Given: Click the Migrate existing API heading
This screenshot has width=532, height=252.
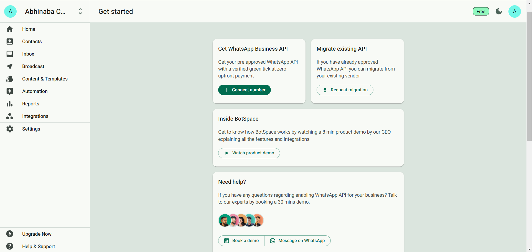Looking at the screenshot, I should pos(342,49).
